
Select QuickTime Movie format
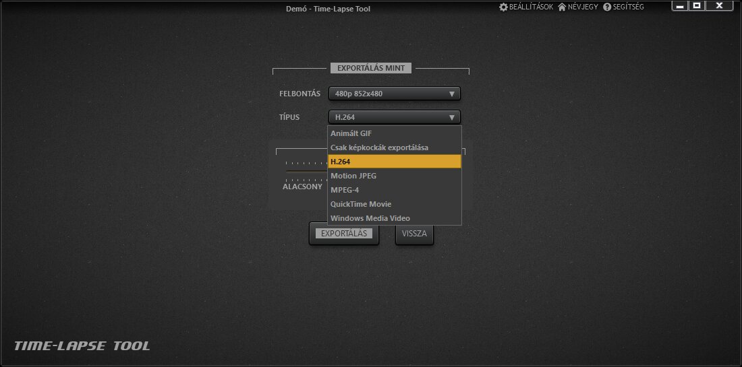pyautogui.click(x=394, y=204)
